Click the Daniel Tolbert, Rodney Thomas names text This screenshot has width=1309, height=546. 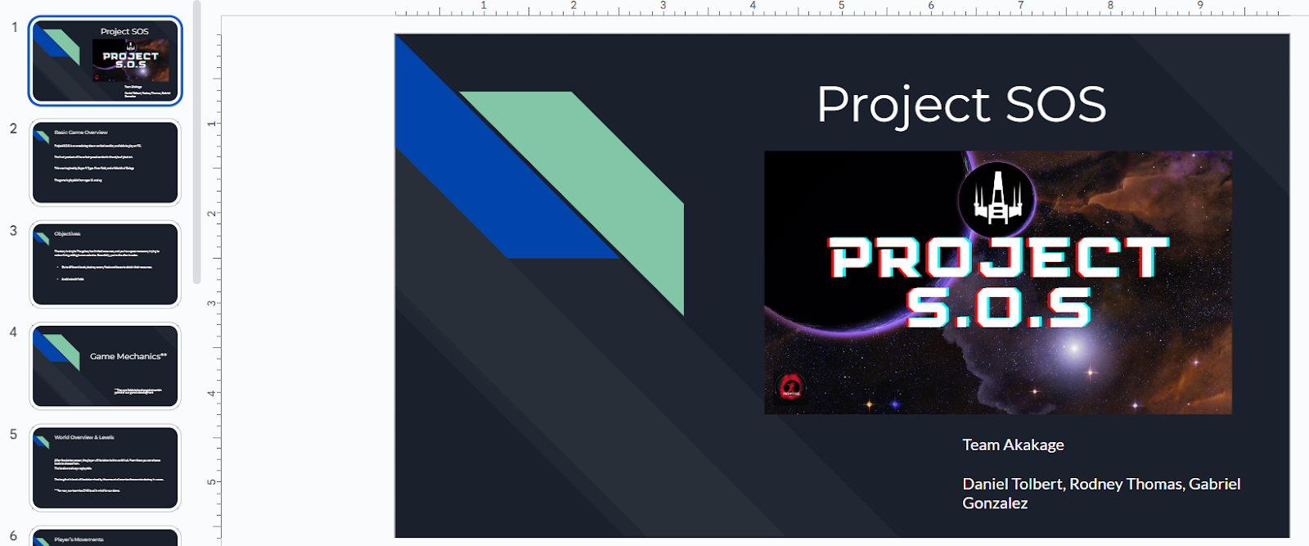[x=1101, y=494]
